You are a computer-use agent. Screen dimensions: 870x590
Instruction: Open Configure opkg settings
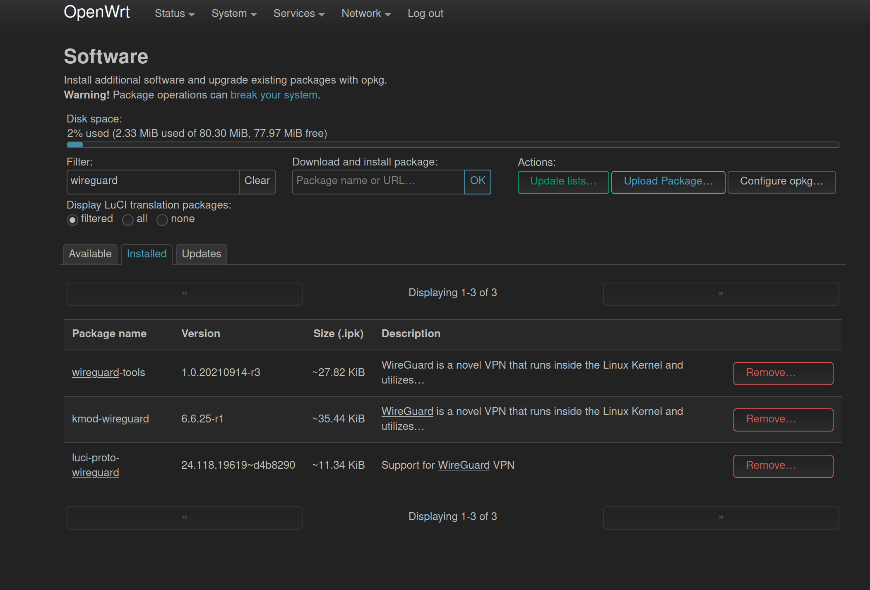tap(781, 182)
